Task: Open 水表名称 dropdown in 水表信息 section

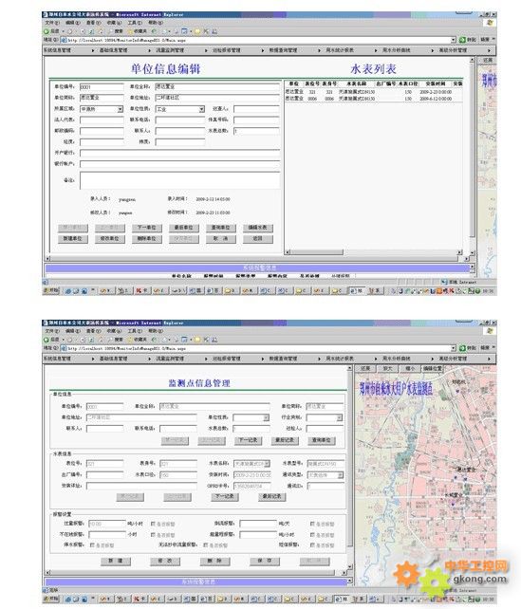Action: click(267, 464)
